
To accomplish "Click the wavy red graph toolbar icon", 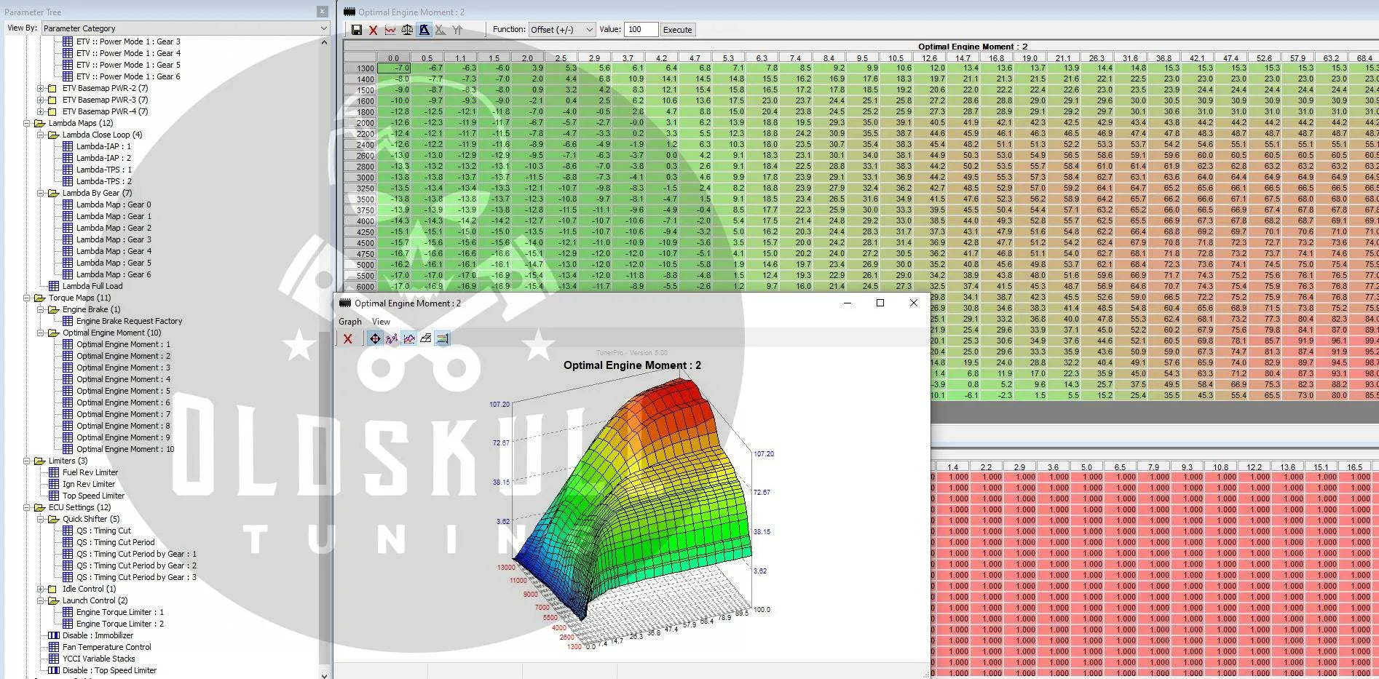I will (390, 30).
